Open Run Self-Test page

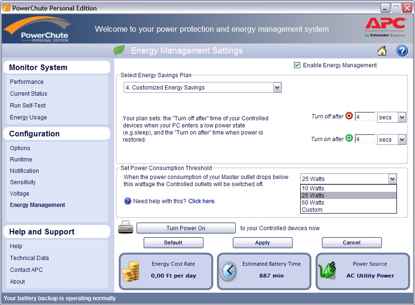(28, 106)
